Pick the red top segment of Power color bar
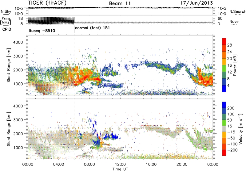 224,41
